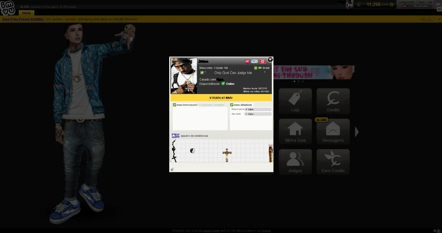Click the credits currency symbol icon

(359, 5)
